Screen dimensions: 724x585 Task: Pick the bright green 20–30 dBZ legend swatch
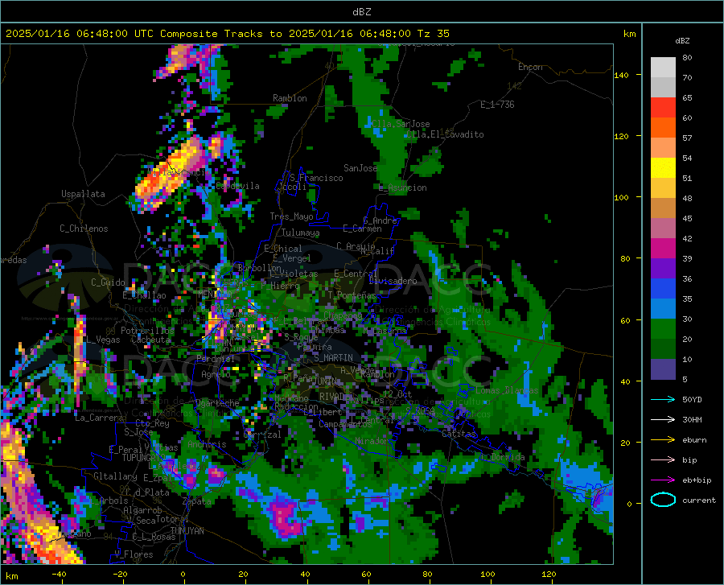point(663,329)
